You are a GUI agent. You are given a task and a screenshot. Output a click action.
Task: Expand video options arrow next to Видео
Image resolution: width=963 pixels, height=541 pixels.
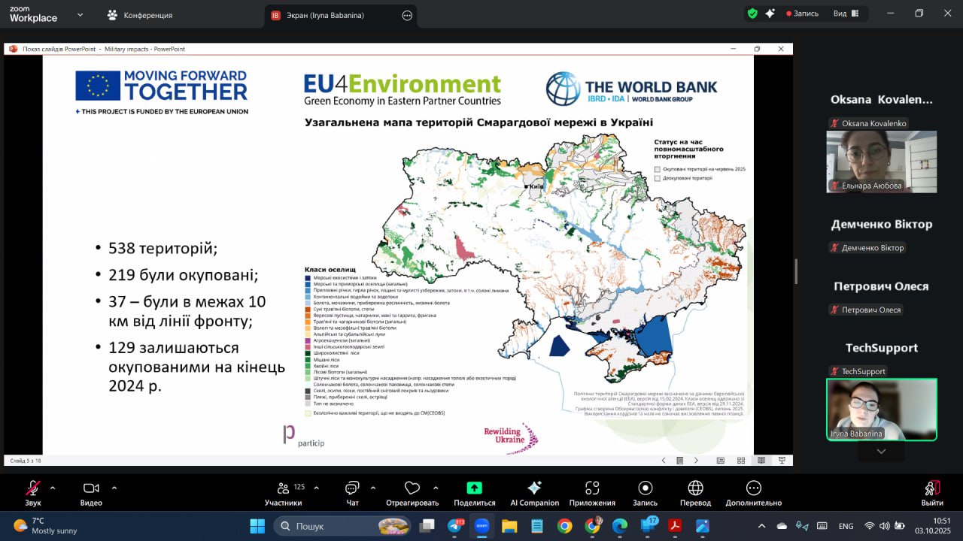click(x=114, y=488)
